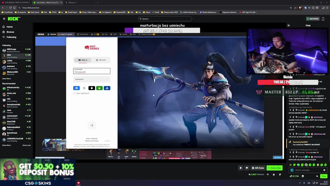Open Following in sidebar
Image resolution: width=330 pixels, height=186 pixels.
click(11, 37)
